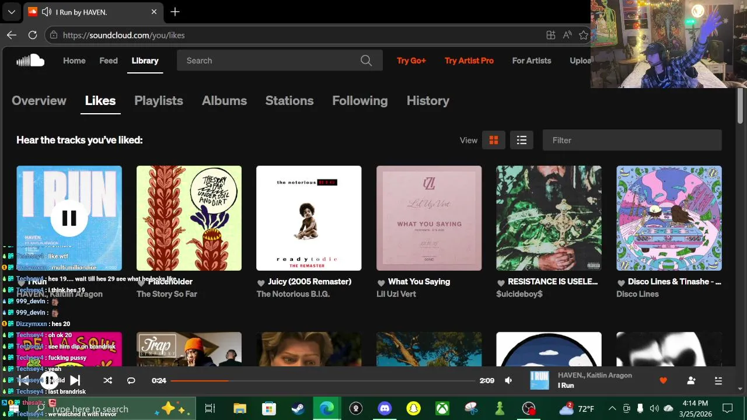Open Juicy (2005 Remaster) track title

[x=310, y=282]
